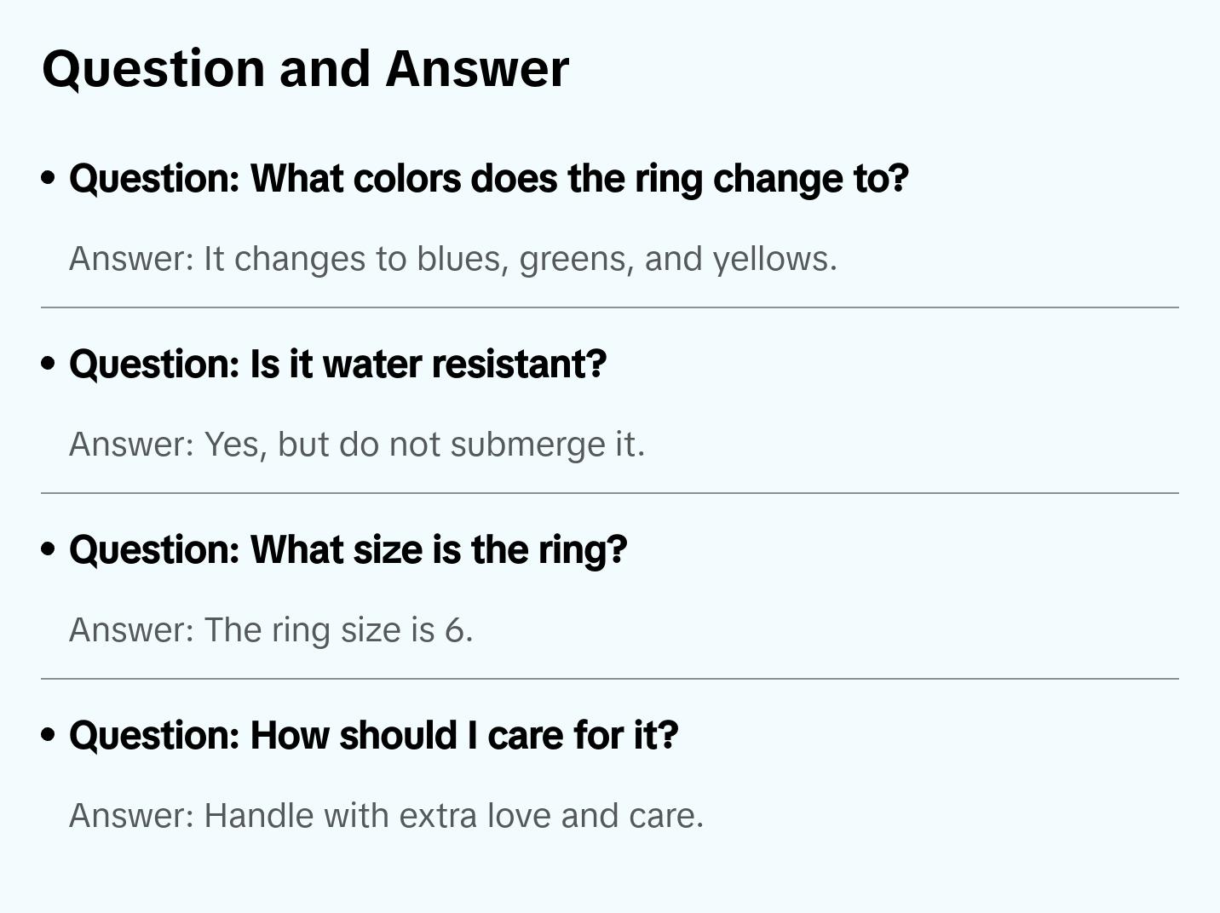1220x913 pixels.
Task: Click the "ring size is 6" answer
Action: coord(271,630)
